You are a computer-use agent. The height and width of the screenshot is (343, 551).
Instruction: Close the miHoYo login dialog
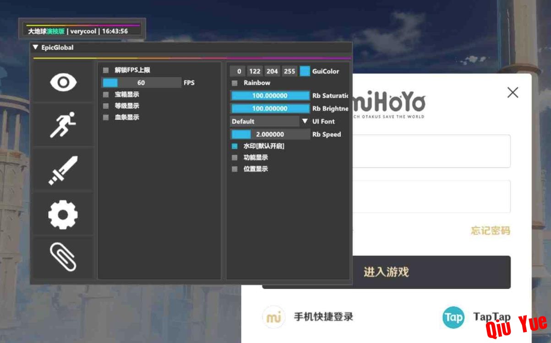coord(513,92)
